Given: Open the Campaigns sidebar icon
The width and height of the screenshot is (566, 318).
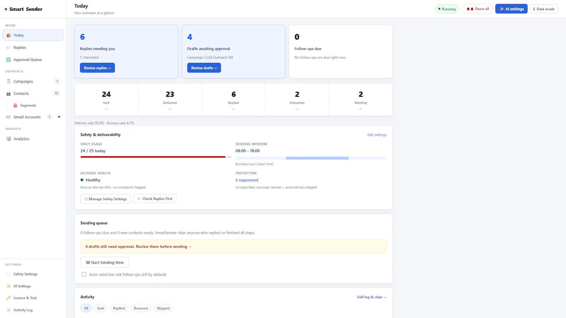Looking at the screenshot, I should click(x=8, y=81).
